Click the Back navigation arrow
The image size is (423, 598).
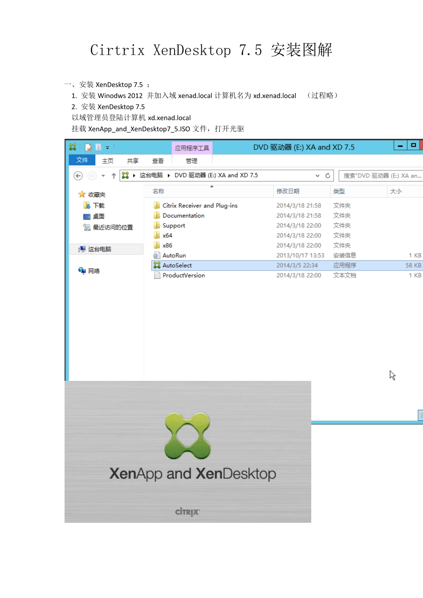[78, 176]
